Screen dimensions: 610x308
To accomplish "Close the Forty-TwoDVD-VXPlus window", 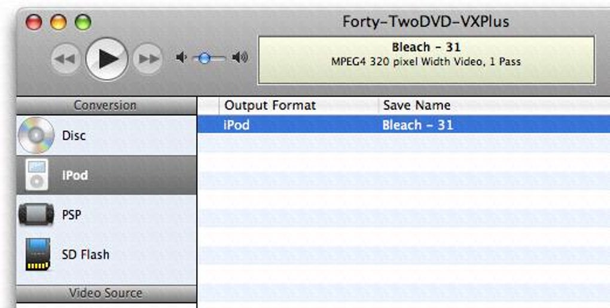I will coord(35,23).
